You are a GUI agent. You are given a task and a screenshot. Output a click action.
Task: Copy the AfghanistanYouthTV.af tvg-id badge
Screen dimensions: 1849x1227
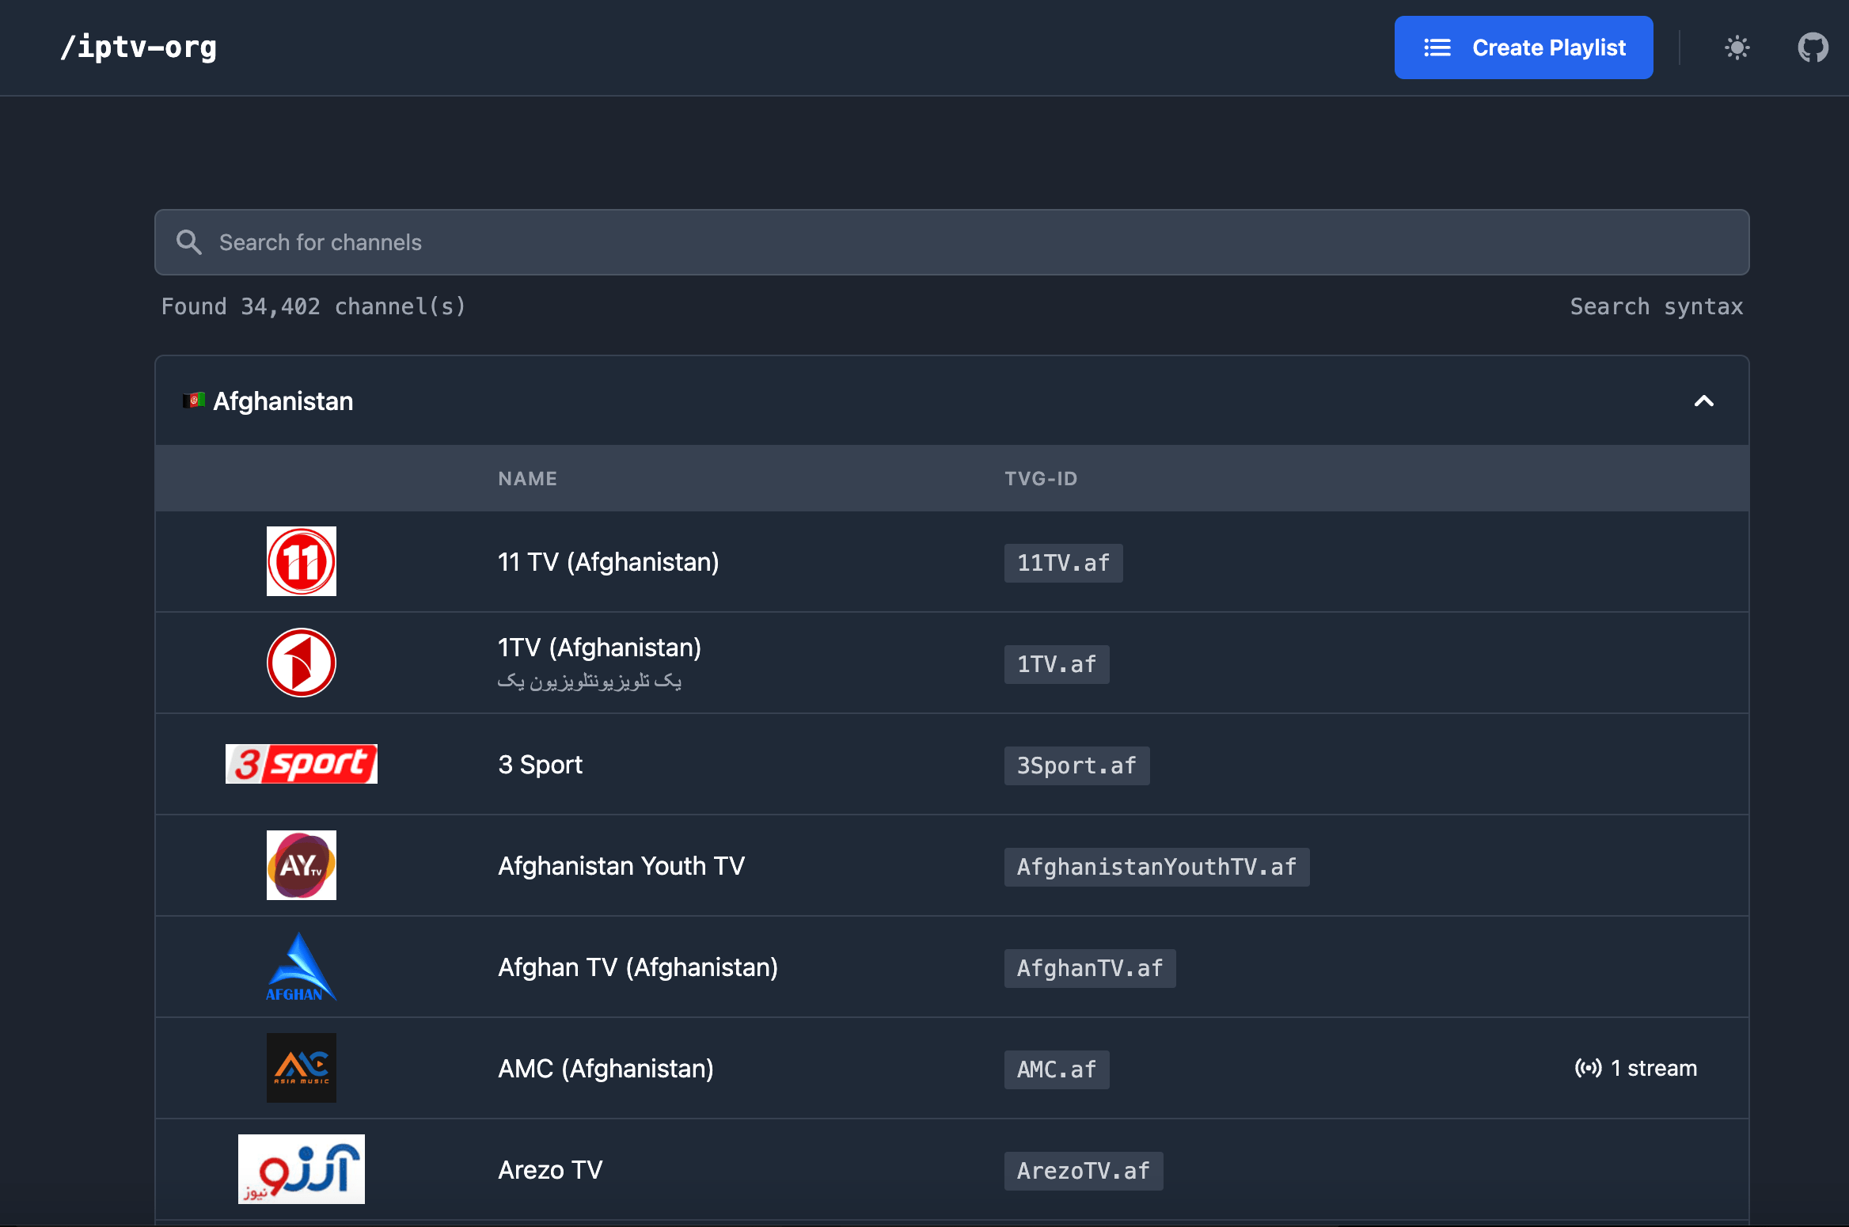1156,867
